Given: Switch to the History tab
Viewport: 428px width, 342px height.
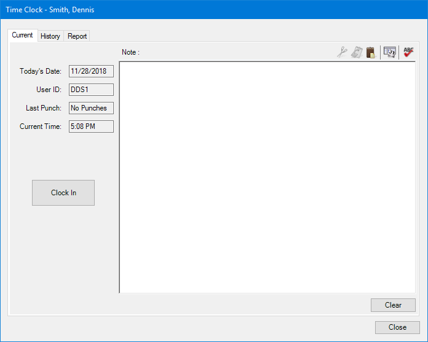Looking at the screenshot, I should click(50, 36).
